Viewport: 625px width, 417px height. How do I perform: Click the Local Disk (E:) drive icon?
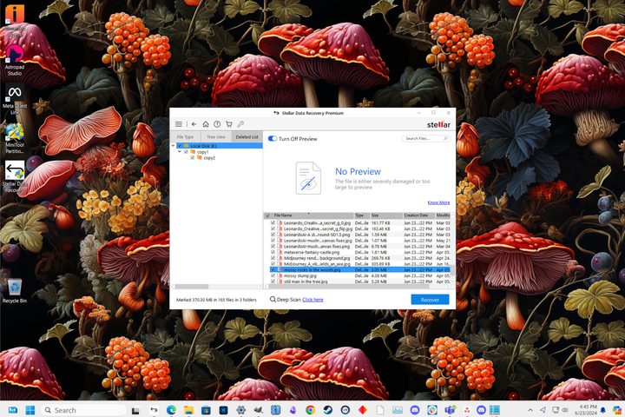pyautogui.click(x=186, y=146)
